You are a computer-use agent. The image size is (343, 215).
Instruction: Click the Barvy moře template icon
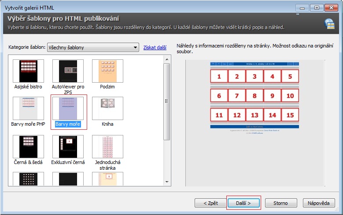[x=68, y=108]
